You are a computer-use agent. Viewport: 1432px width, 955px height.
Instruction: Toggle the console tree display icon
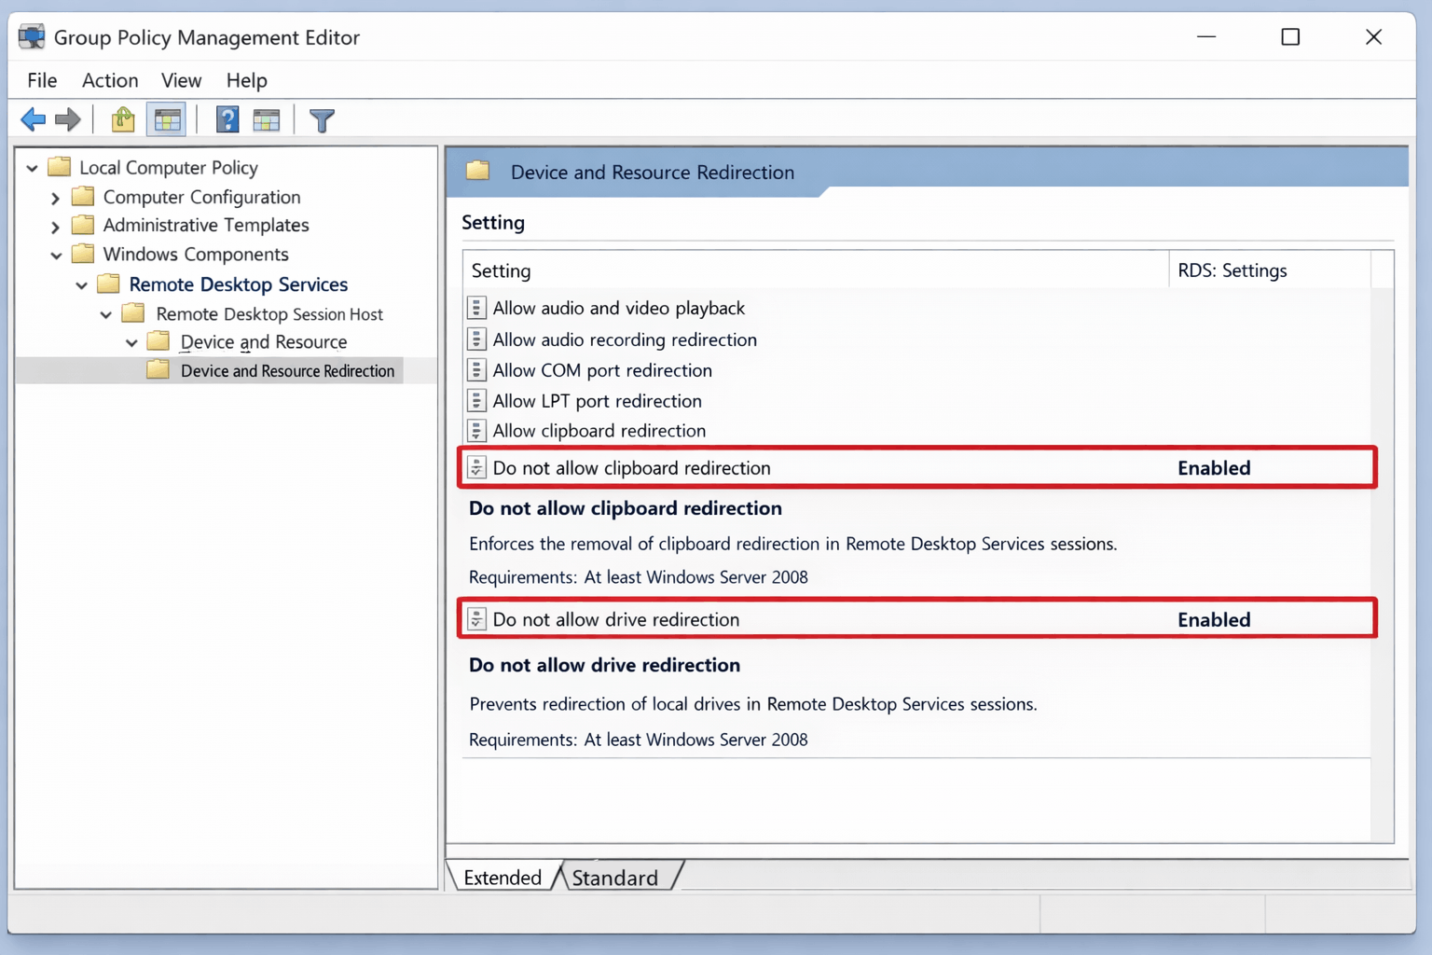click(166, 119)
